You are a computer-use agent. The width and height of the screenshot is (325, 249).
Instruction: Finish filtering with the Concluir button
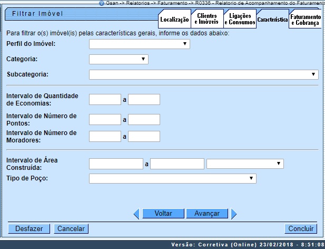click(301, 229)
